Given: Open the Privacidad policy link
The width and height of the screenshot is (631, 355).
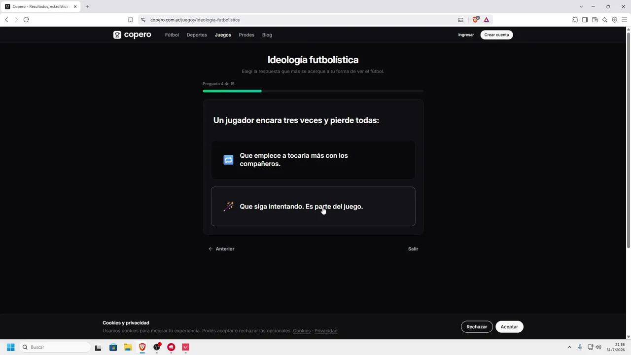Looking at the screenshot, I should coord(326,331).
